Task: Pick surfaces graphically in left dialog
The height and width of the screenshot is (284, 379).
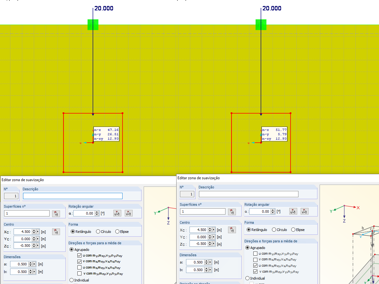Action: (56, 214)
